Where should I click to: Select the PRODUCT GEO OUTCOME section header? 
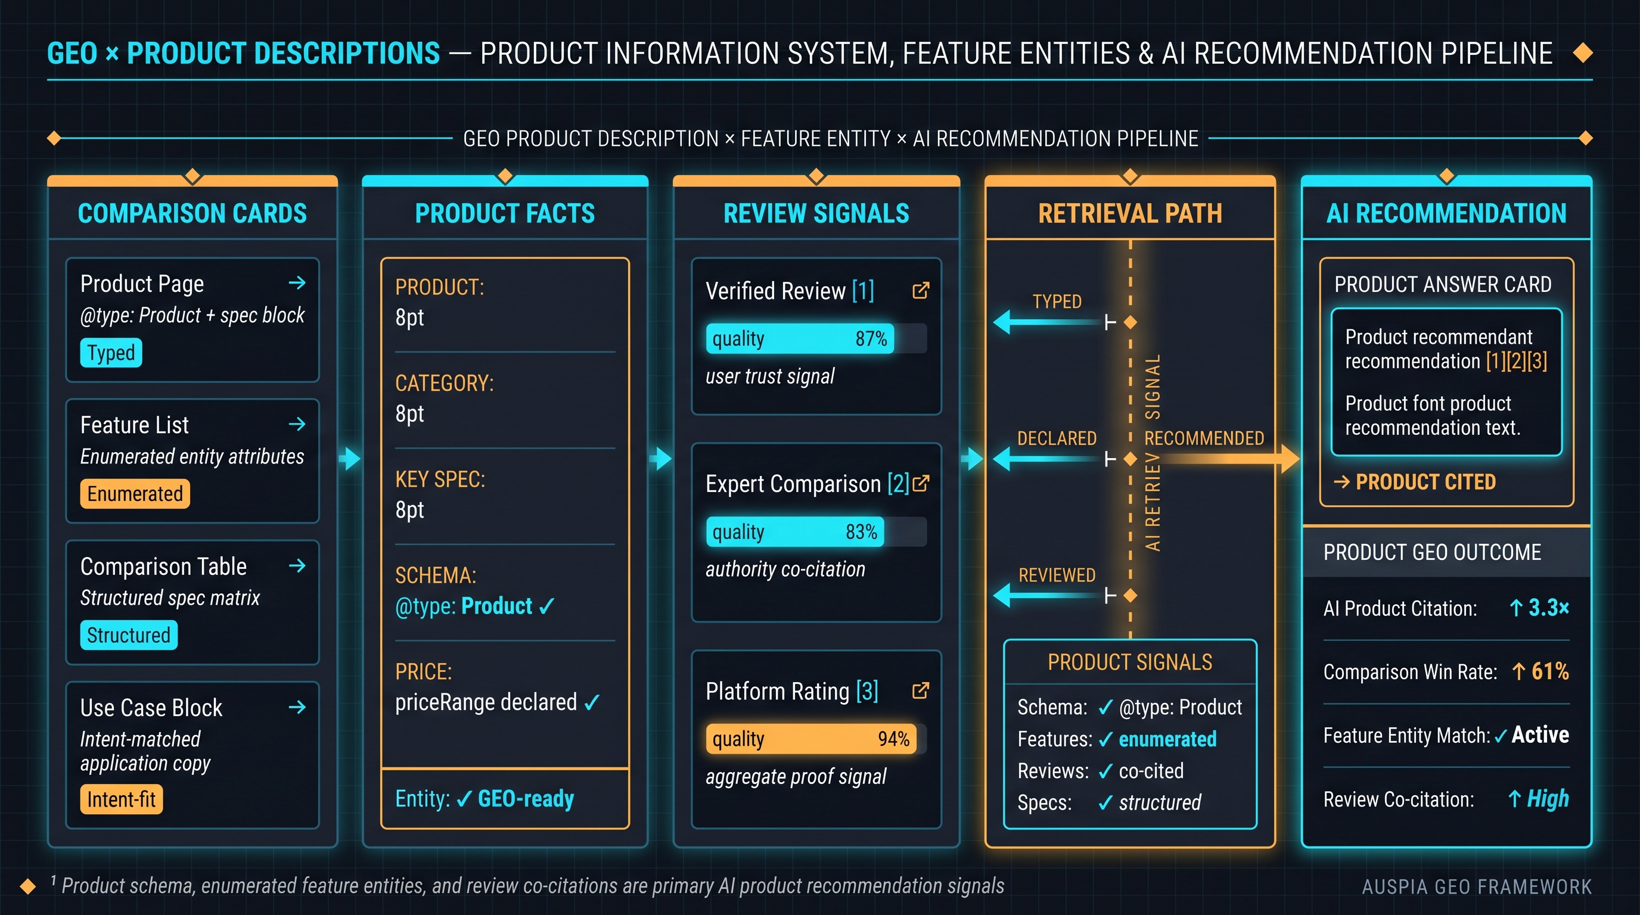tap(1446, 552)
